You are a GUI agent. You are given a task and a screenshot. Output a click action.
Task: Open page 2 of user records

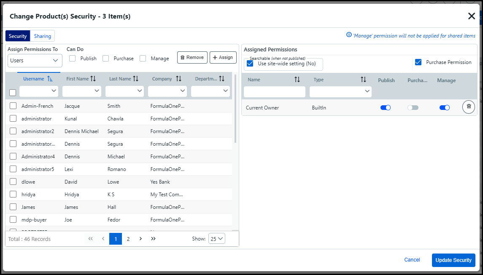[x=128, y=239]
